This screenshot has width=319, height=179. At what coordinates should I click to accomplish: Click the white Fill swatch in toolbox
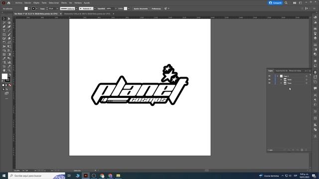click(x=4, y=77)
